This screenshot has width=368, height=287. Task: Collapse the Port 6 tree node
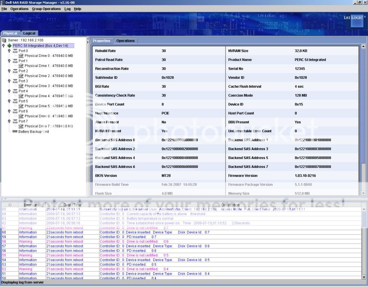click(9, 111)
